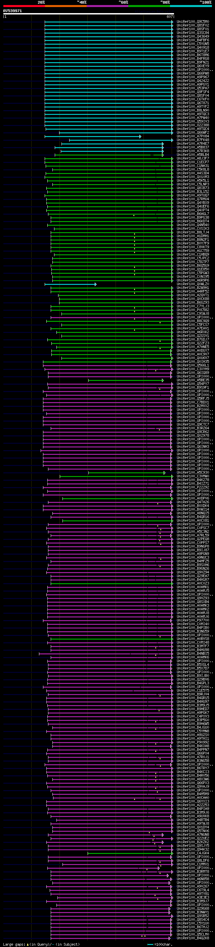Select the UniRef100_A6R9P6 label
Screen dimensions: 215x947
click(x=193, y=281)
